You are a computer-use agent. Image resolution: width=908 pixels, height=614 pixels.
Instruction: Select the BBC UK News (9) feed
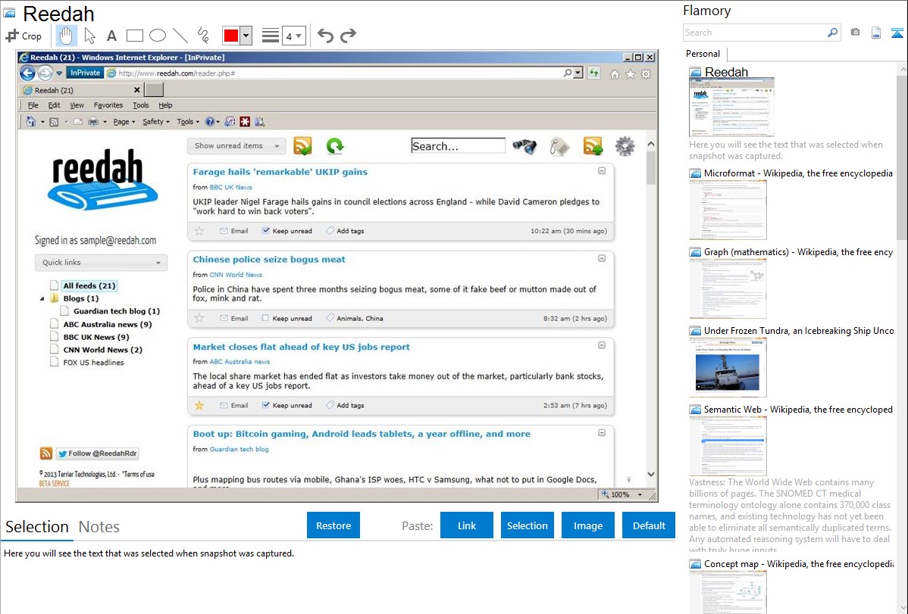point(96,337)
